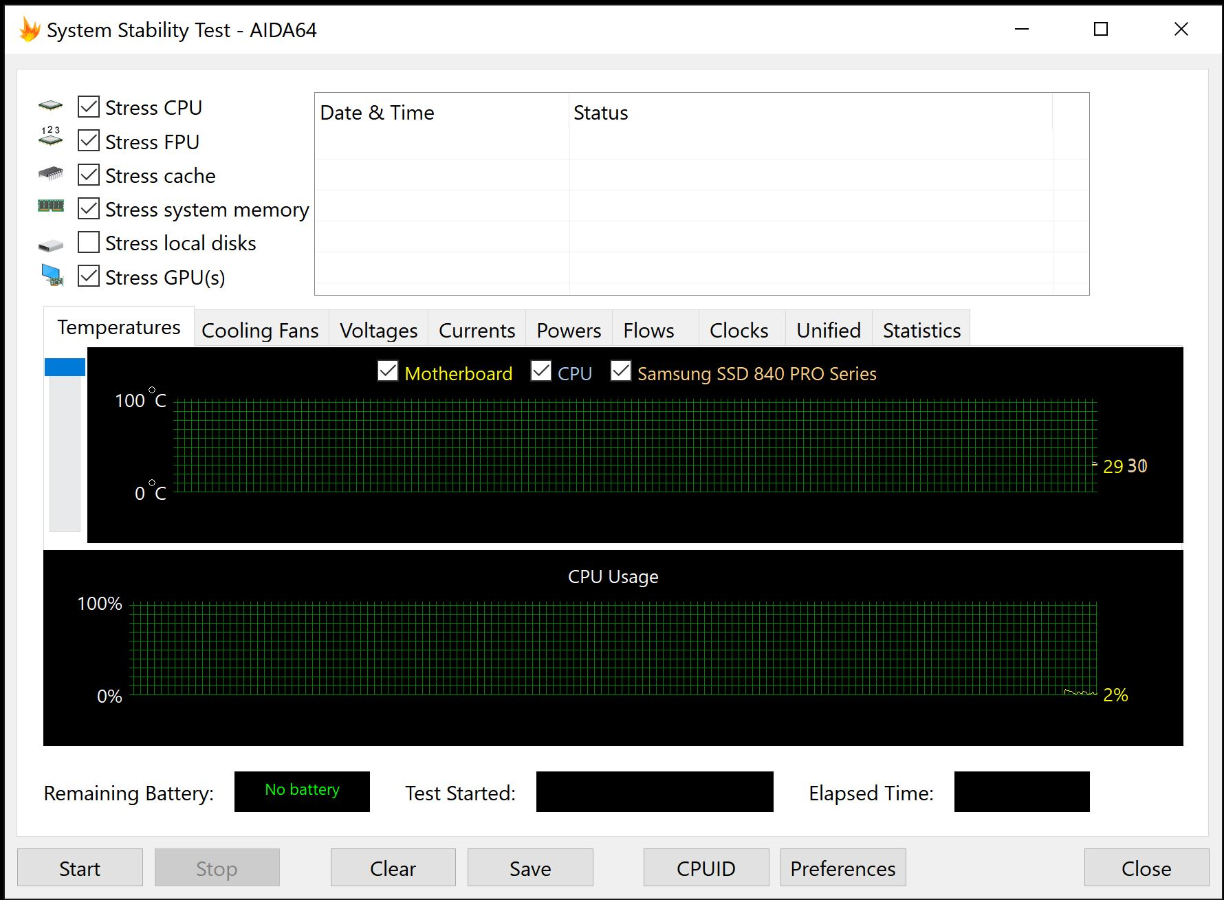Turn off Stress GPU(s) checkbox
Screen dimensions: 1224x900
pos(89,276)
